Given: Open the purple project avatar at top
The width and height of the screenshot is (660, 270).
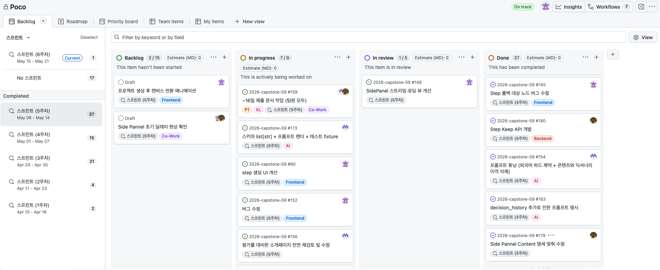Looking at the screenshot, I should [546, 7].
